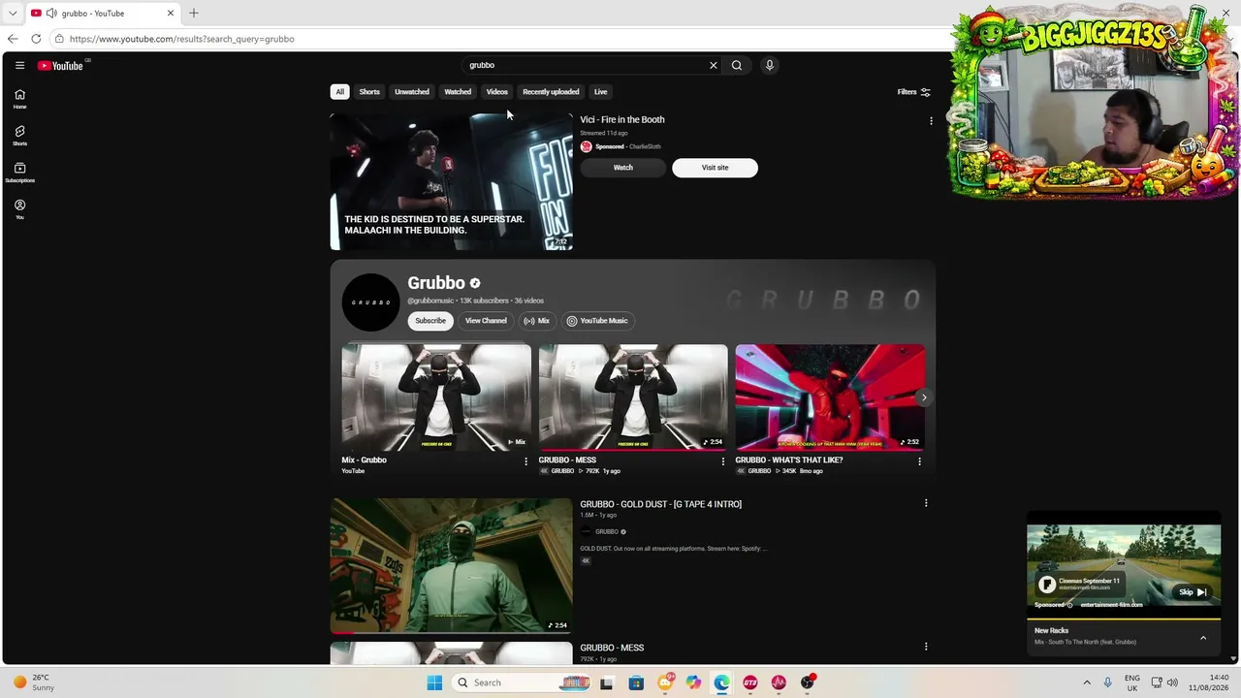The width and height of the screenshot is (1241, 698).
Task: Select the Shorts filter chip
Action: coord(369,92)
